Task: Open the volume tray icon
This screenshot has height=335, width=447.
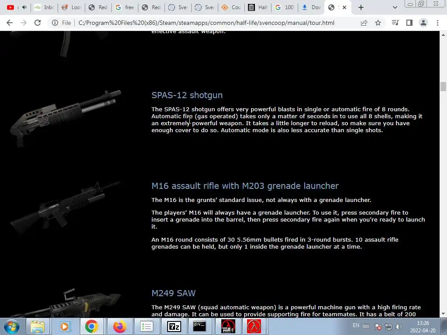Action: click(x=399, y=326)
